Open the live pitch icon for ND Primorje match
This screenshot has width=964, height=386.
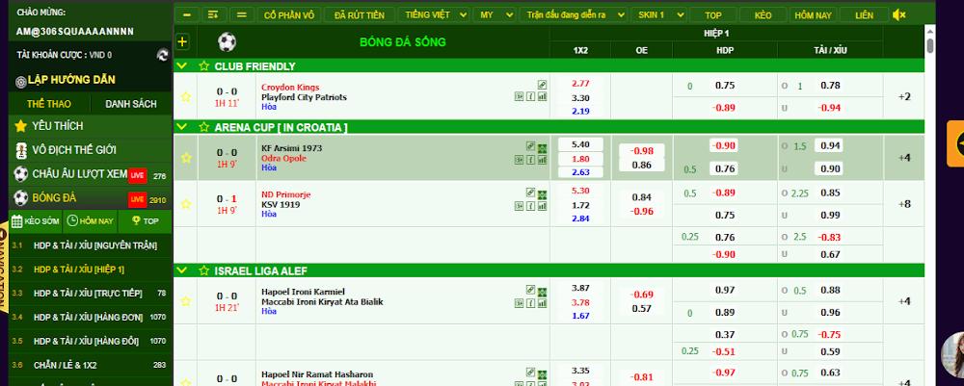(x=542, y=195)
